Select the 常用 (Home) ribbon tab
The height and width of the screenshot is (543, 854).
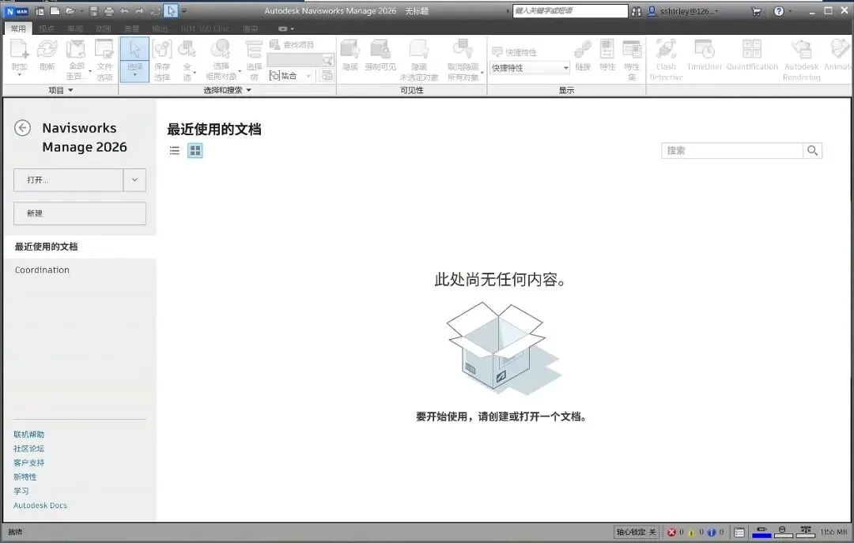coord(18,28)
